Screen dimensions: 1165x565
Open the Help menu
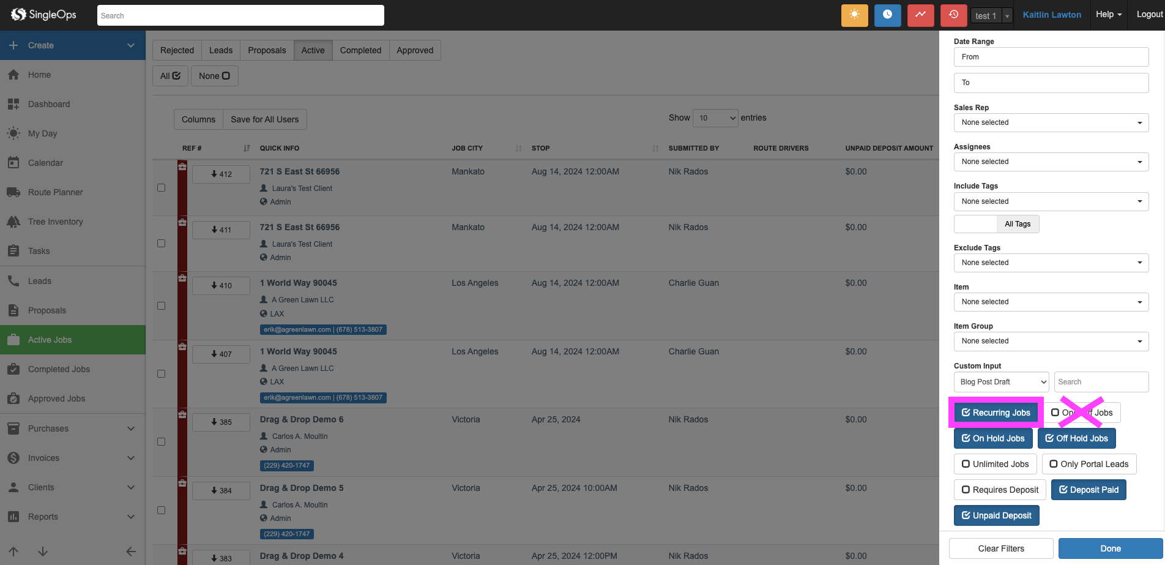pos(1108,15)
